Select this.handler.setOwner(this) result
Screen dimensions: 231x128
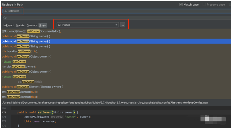[x=116, y=52]
